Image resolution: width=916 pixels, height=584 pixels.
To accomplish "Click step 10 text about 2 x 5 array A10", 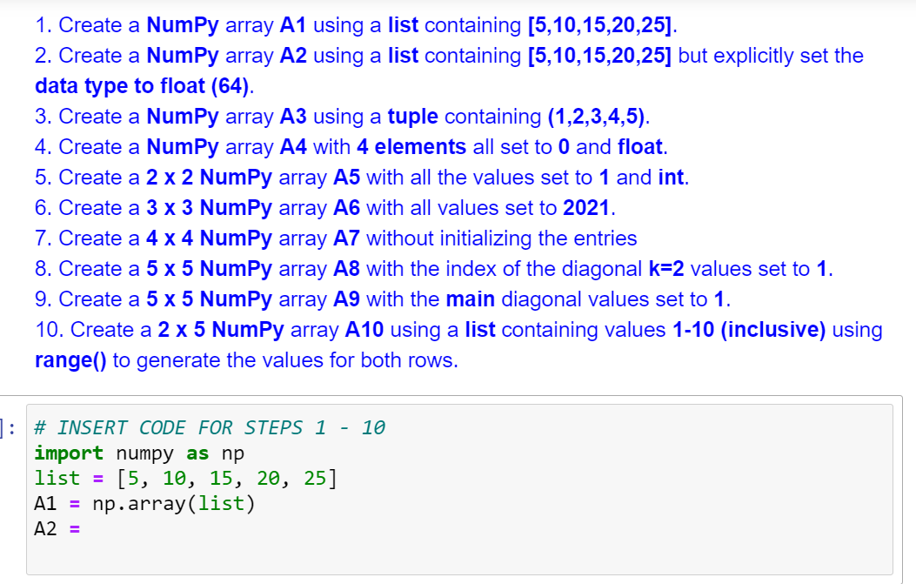I will tap(458, 329).
